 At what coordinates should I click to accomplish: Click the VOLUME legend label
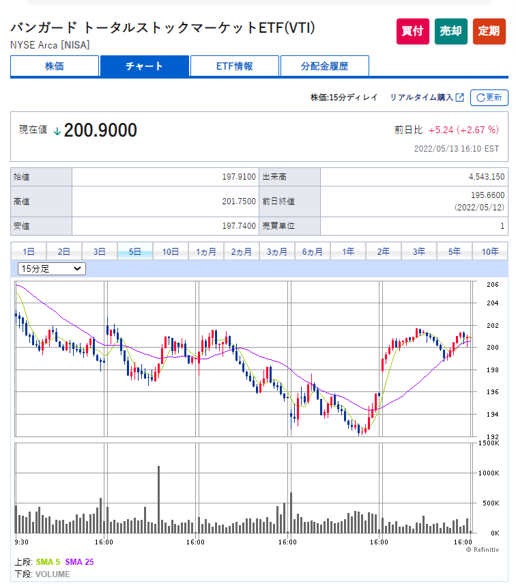pyautogui.click(x=53, y=574)
